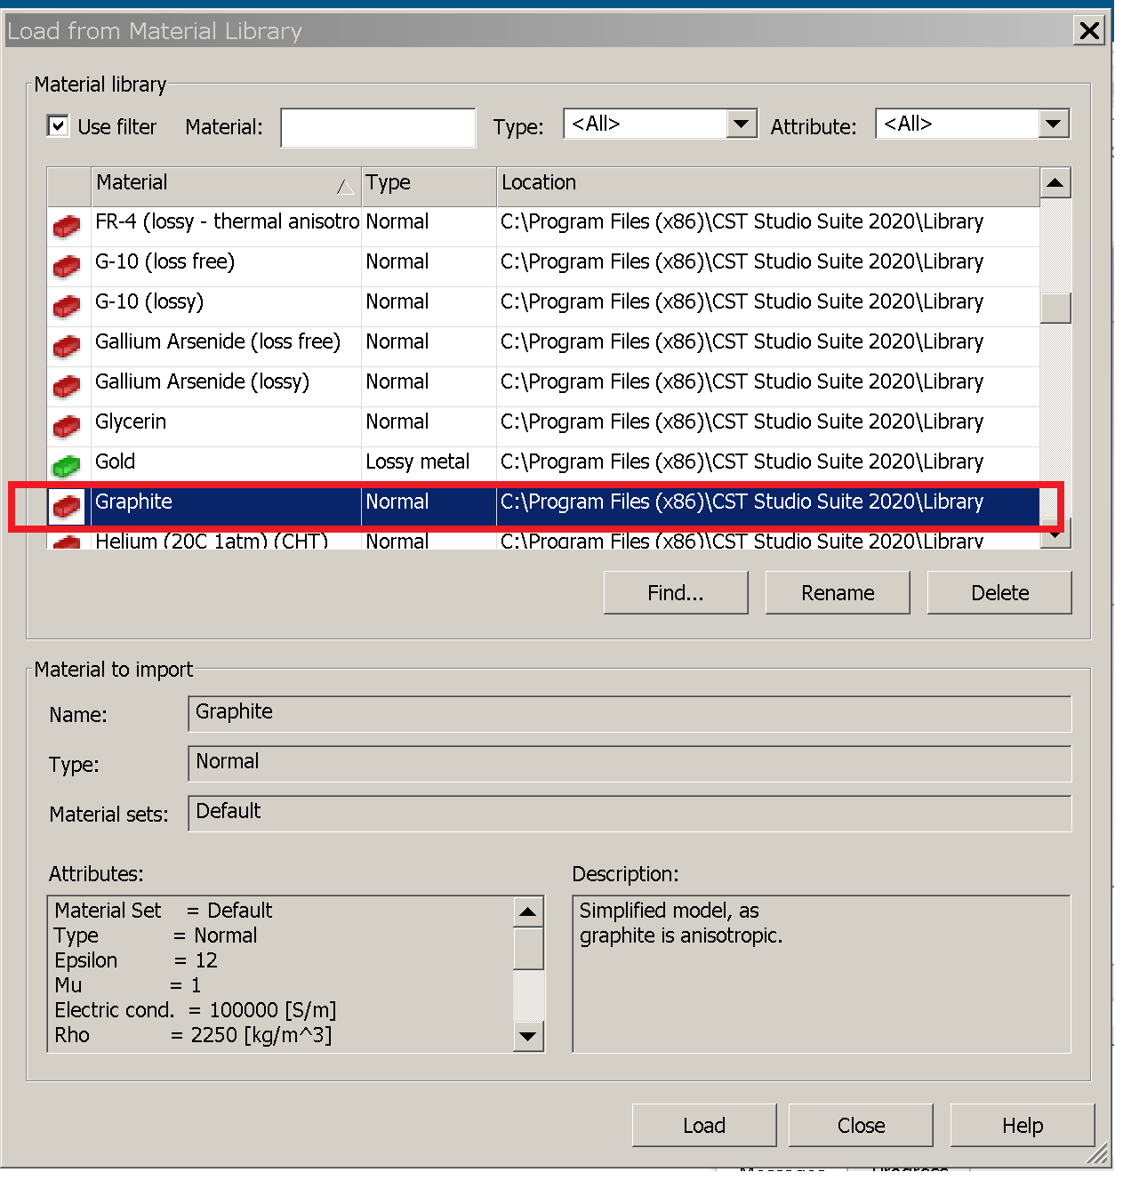Click the down arrow of the Attributes scrollbar
The height and width of the screenshot is (1188, 1131).
pyautogui.click(x=528, y=1036)
